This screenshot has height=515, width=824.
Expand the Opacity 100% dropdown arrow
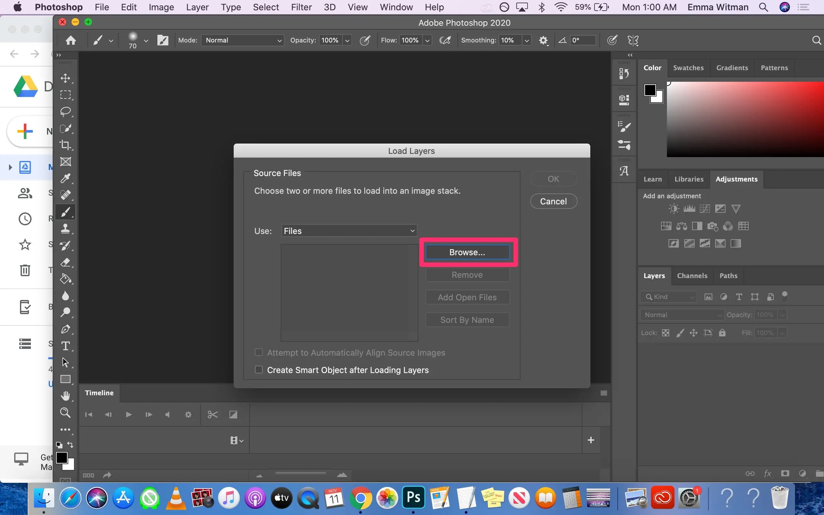[x=347, y=41]
